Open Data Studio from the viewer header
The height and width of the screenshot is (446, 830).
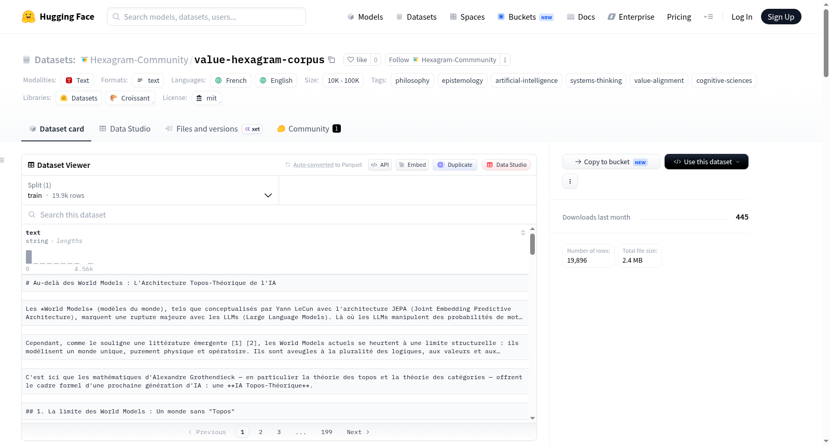tap(506, 165)
